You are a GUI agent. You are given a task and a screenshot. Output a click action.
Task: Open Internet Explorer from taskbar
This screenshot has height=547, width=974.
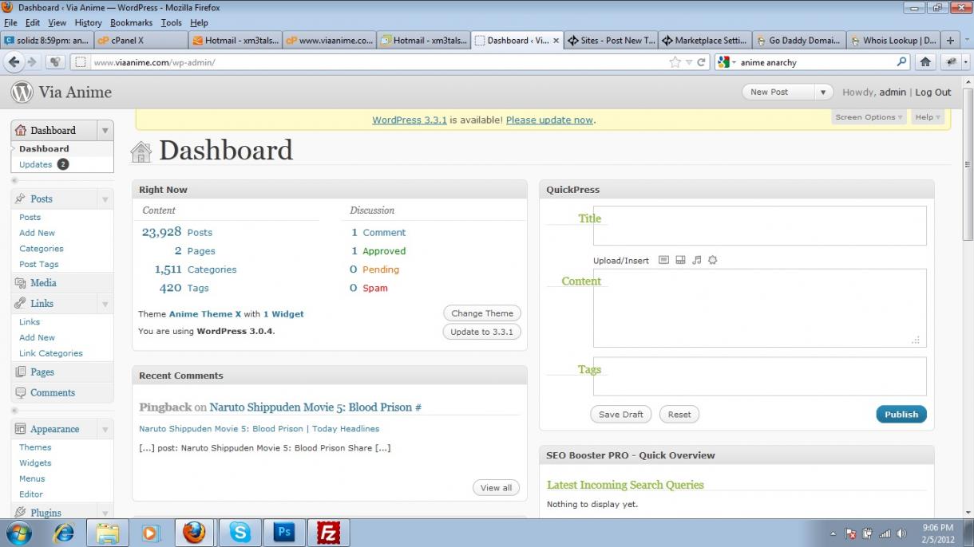(64, 533)
